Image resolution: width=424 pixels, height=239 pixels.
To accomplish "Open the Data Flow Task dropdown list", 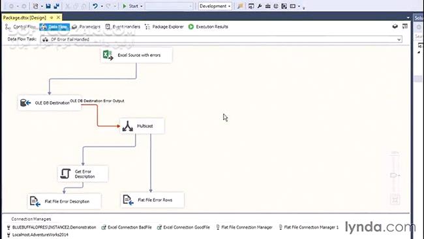I will point(399,40).
